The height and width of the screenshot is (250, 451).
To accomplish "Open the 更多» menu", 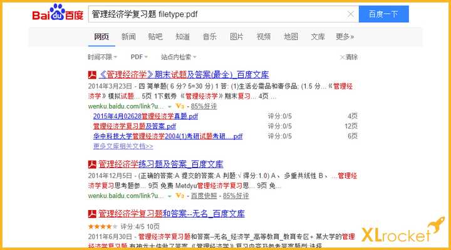I will (x=345, y=36).
